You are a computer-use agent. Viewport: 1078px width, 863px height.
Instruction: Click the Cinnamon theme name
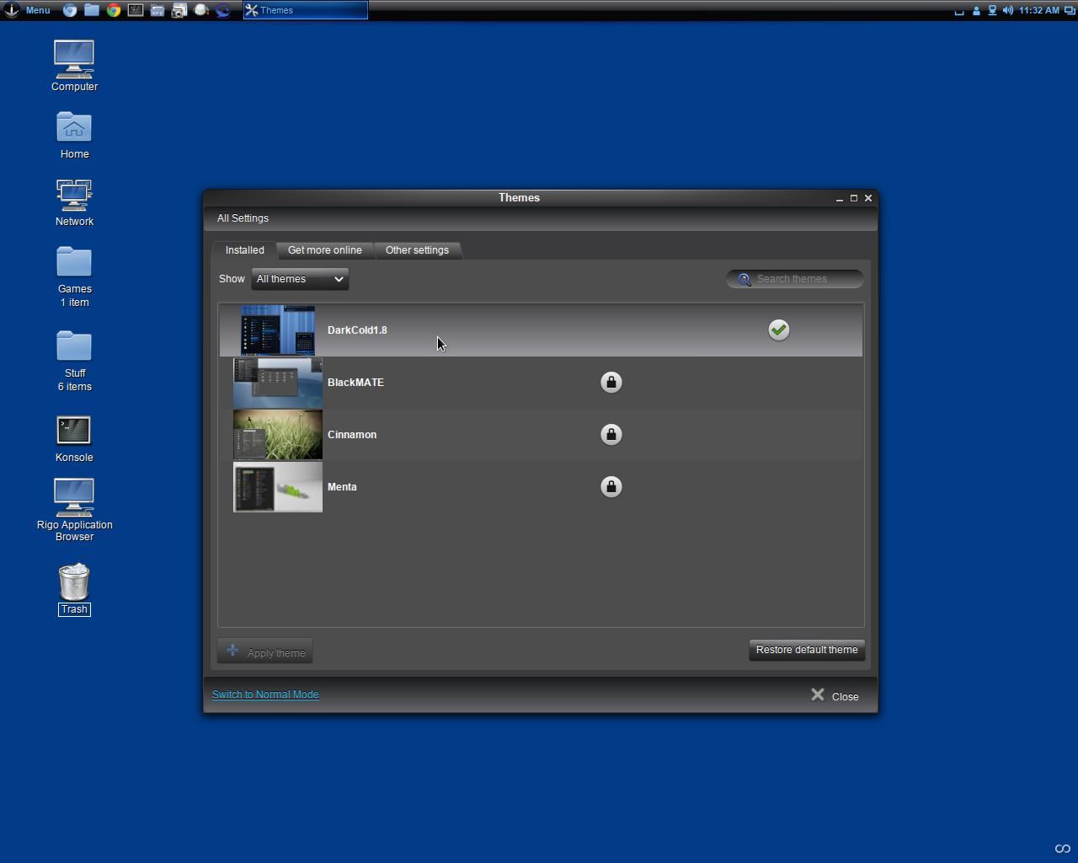pyautogui.click(x=352, y=435)
